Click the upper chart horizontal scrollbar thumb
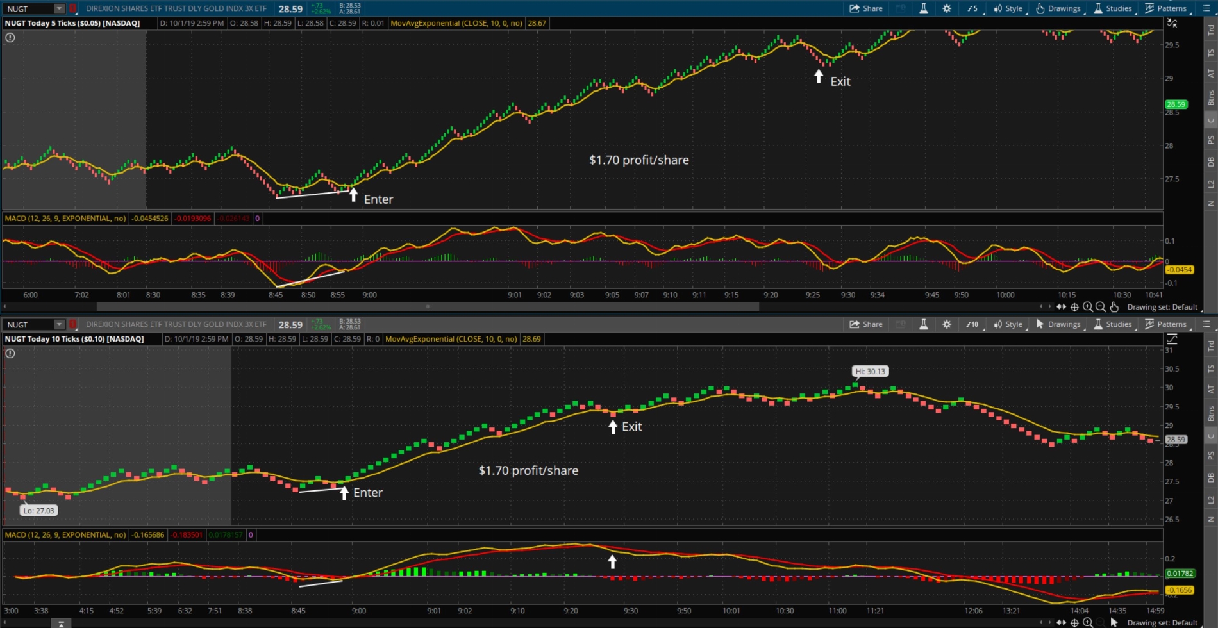This screenshot has width=1218, height=628. pyautogui.click(x=428, y=306)
